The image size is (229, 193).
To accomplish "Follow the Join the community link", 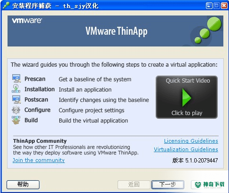I will point(39,160).
